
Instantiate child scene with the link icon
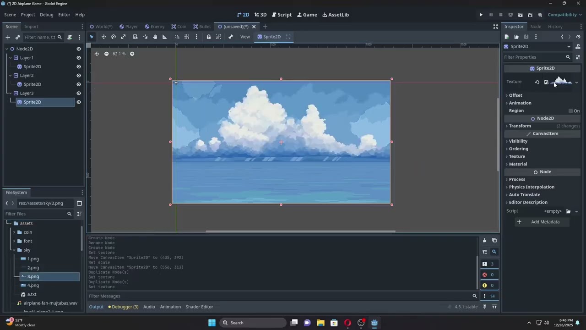point(17,37)
